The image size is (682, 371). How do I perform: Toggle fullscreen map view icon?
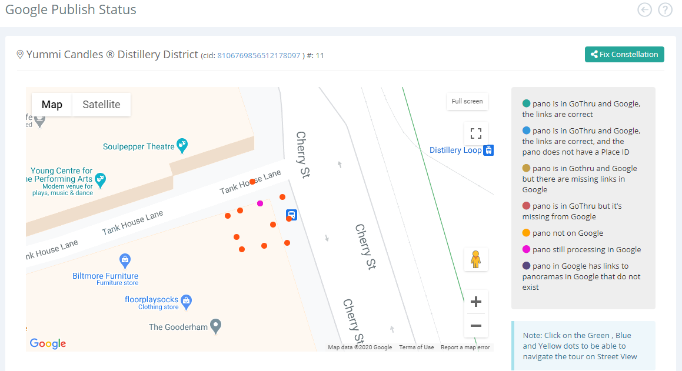[x=476, y=133]
